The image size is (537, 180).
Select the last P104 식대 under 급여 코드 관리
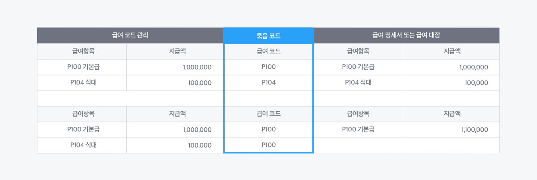[82, 145]
